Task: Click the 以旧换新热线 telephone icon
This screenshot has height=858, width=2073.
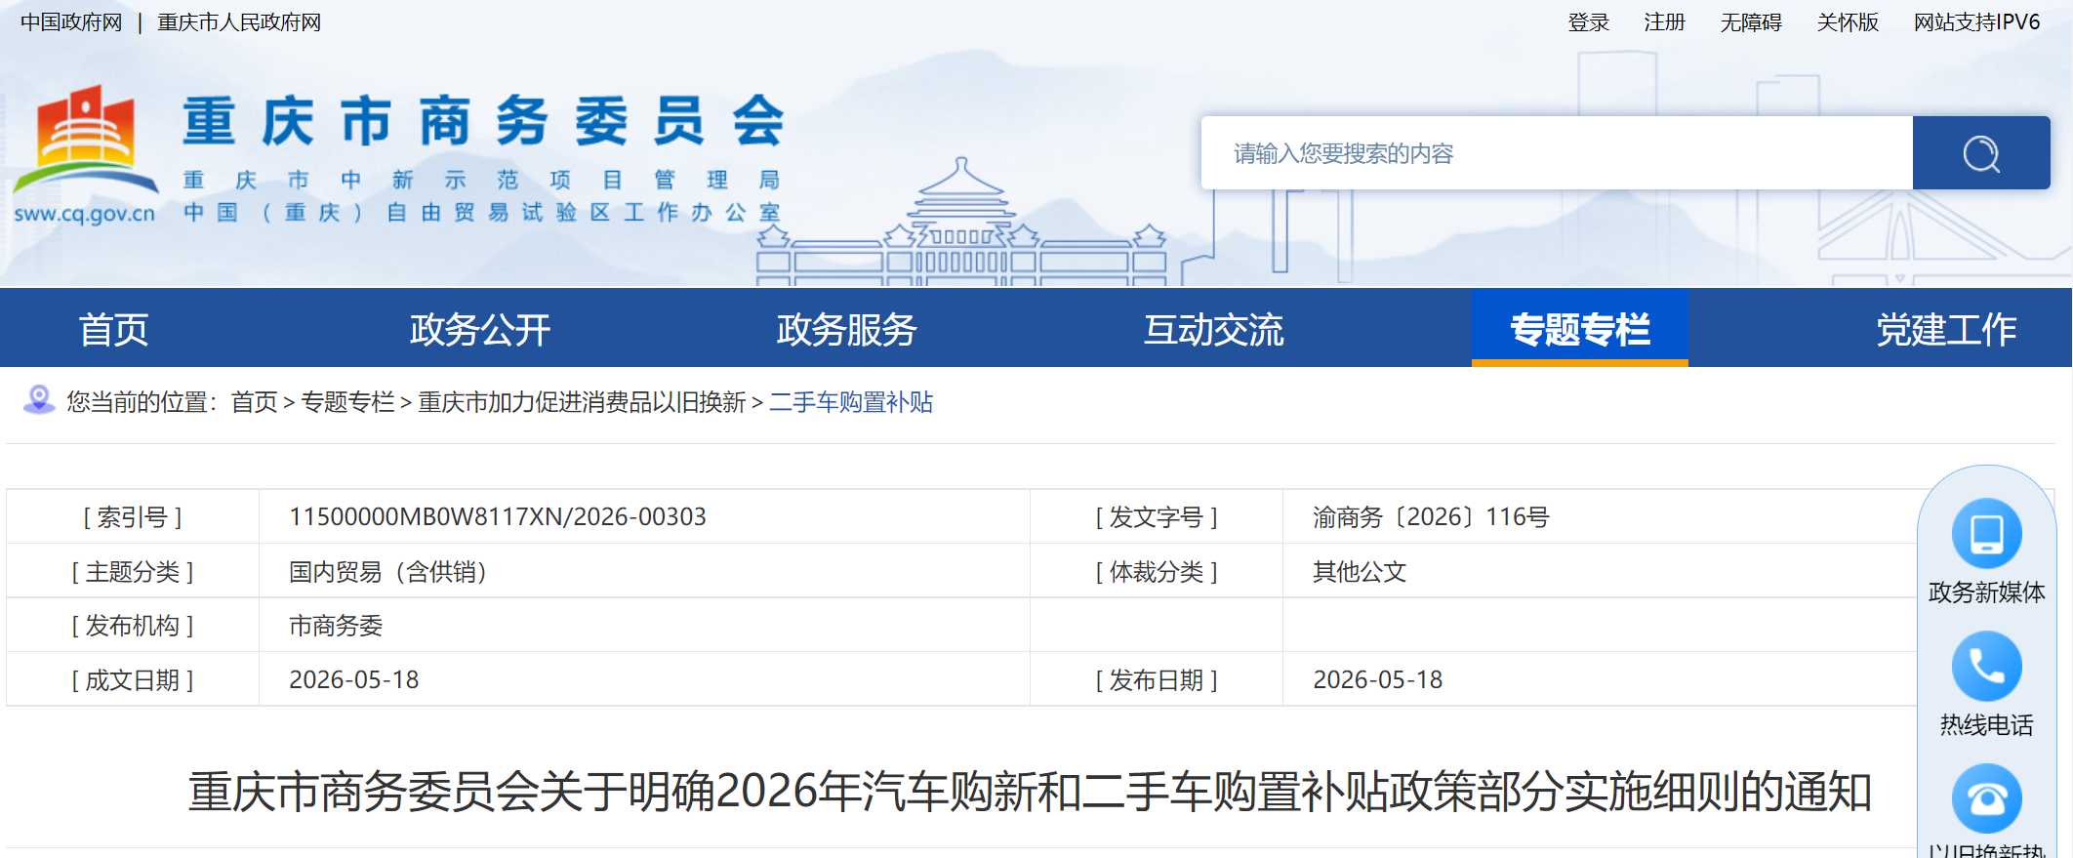Action: coord(1986,799)
